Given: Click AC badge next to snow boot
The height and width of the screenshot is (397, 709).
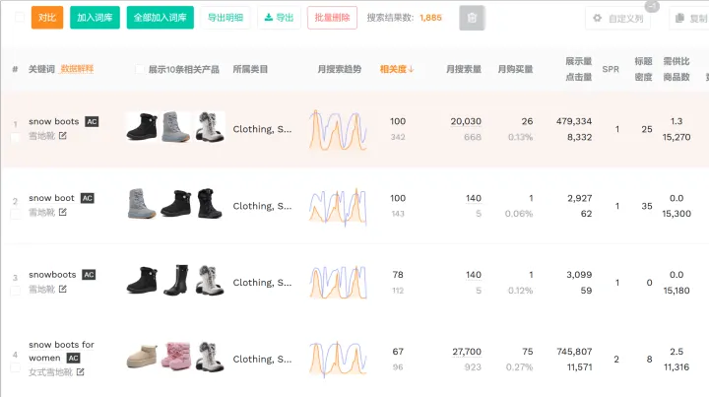Looking at the screenshot, I should (88, 198).
